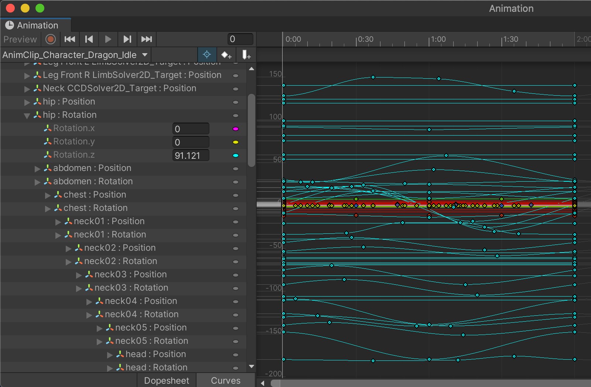Image resolution: width=591 pixels, height=387 pixels.
Task: Go to last keyframe
Action: 147,39
